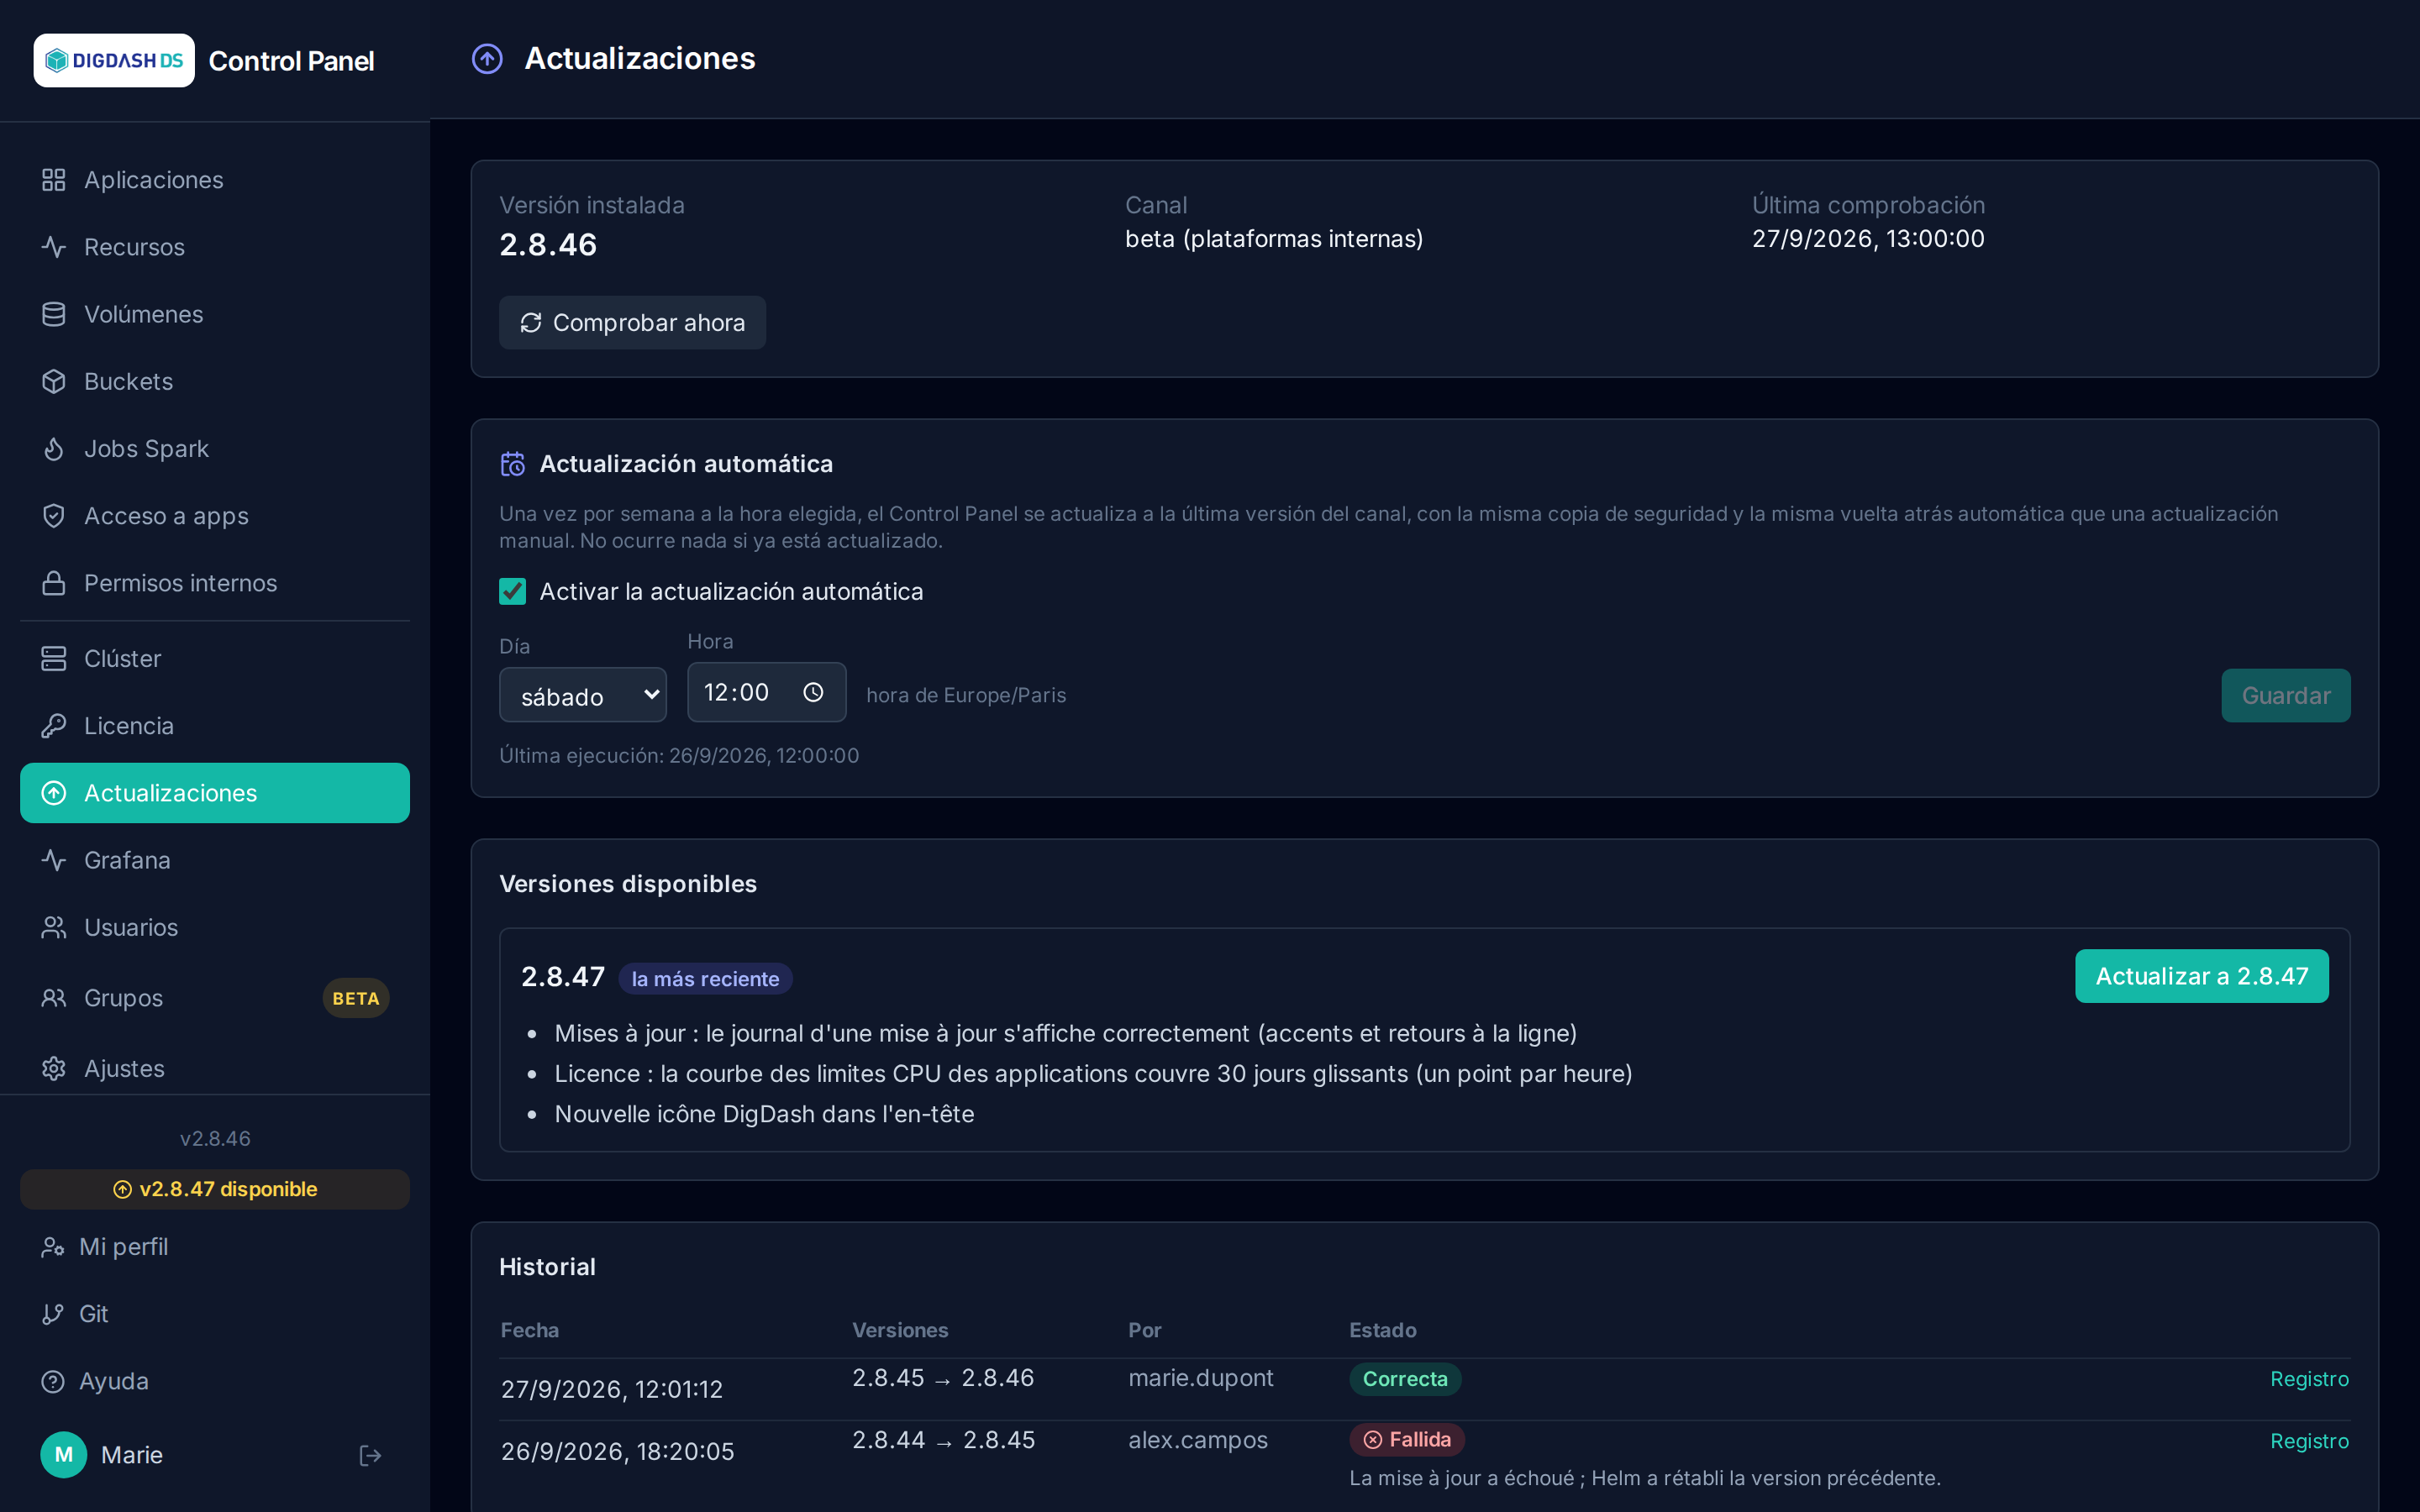Click the M avatar for Marie
The image size is (2420, 1512).
[64, 1455]
